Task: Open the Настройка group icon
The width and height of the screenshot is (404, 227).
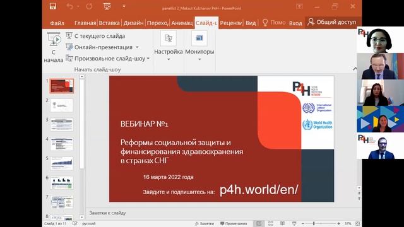Action: [169, 38]
